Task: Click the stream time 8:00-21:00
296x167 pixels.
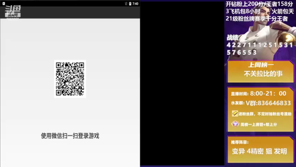Action: tap(268, 94)
